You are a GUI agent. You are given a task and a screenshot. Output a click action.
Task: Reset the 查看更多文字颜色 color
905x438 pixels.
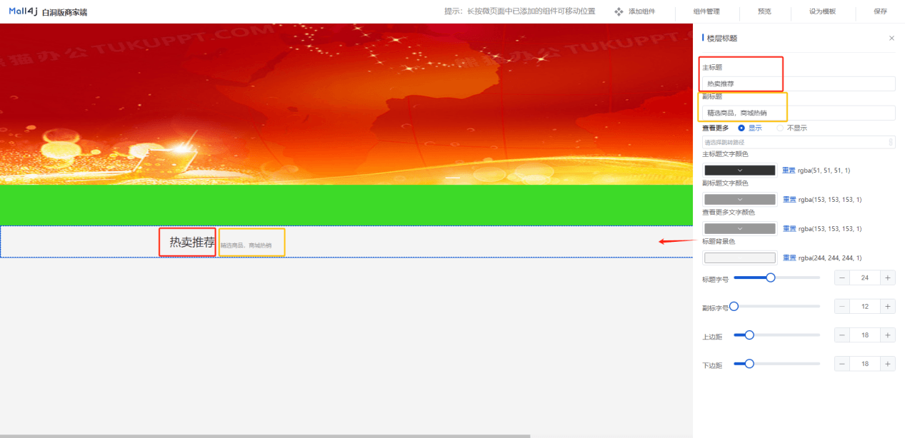click(x=789, y=229)
